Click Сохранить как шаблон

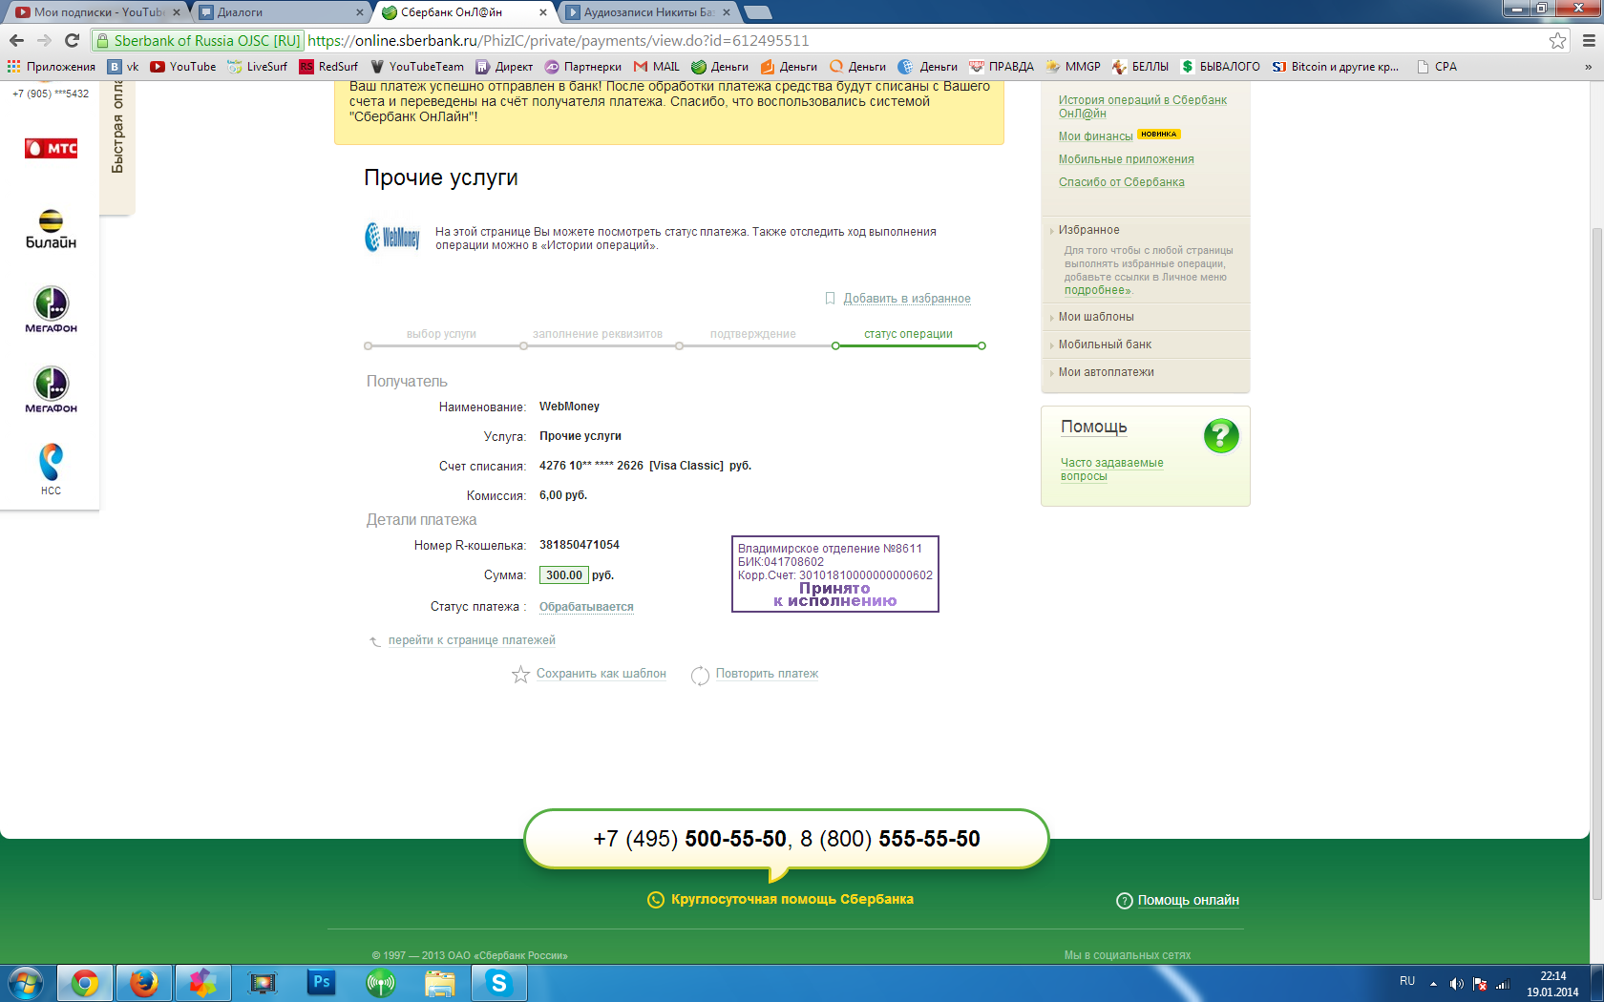(601, 674)
